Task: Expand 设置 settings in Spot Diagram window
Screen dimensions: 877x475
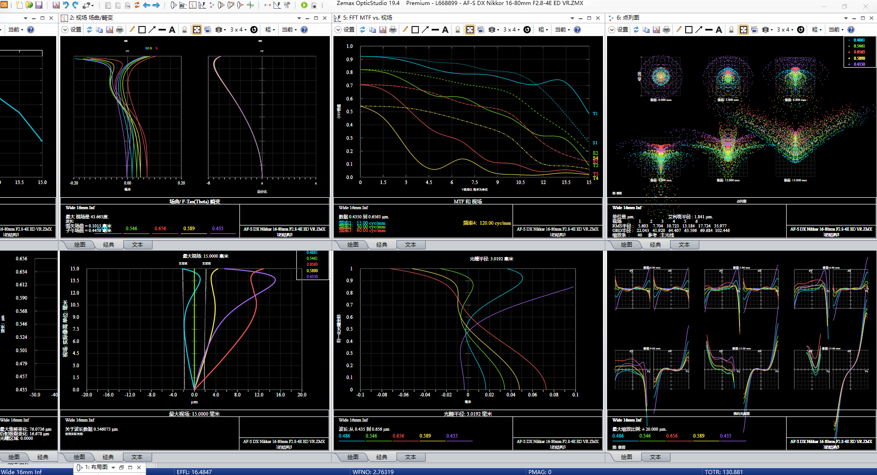Action: (x=612, y=30)
